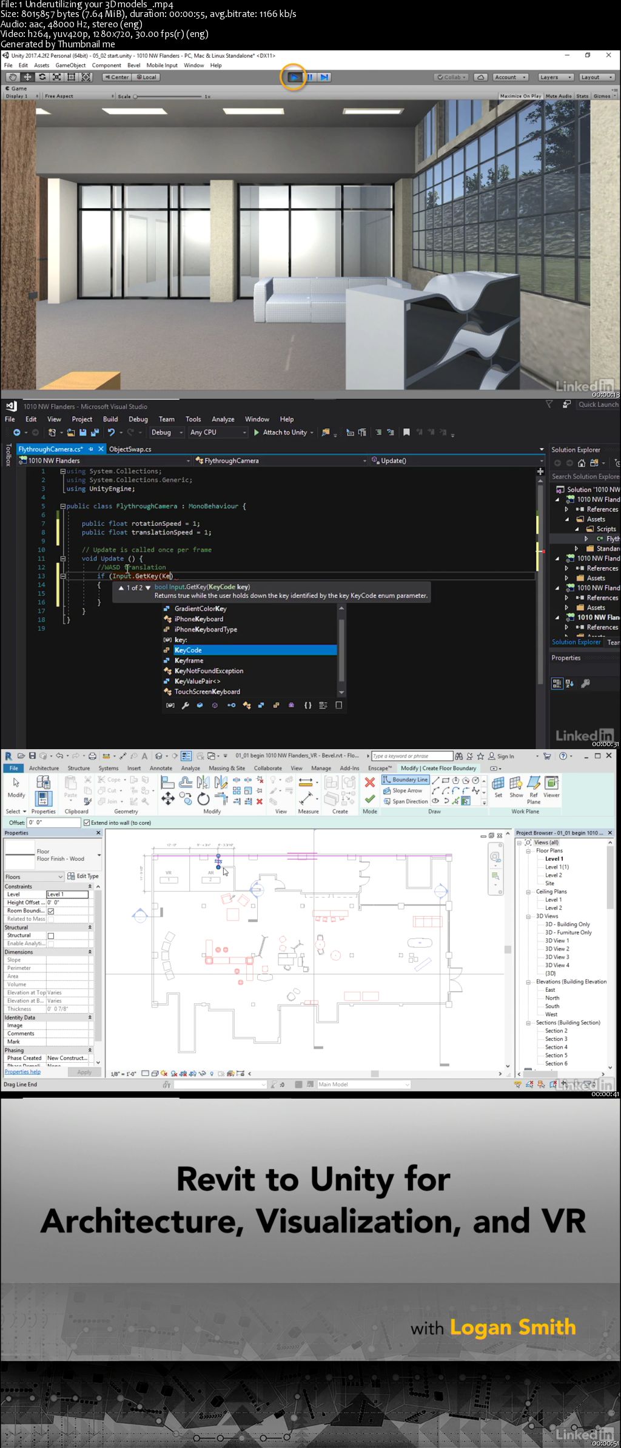621x1448 pixels.
Task: Open the Any CPU platform dropdown
Action: coord(218,432)
